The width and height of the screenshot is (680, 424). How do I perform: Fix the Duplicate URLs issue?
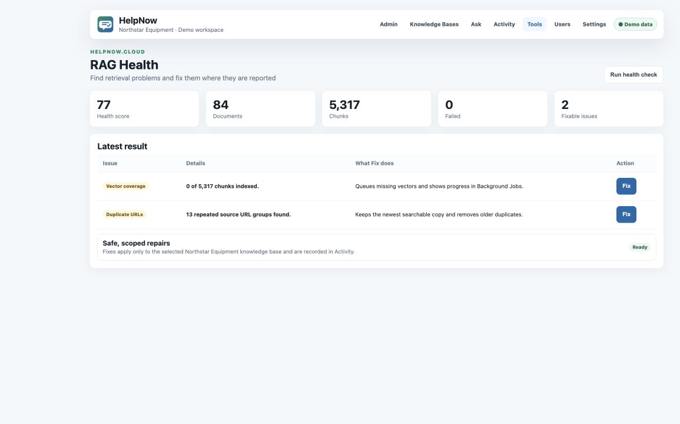[626, 214]
